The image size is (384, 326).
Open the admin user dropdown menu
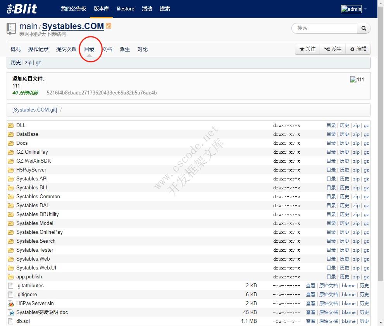tap(354, 9)
